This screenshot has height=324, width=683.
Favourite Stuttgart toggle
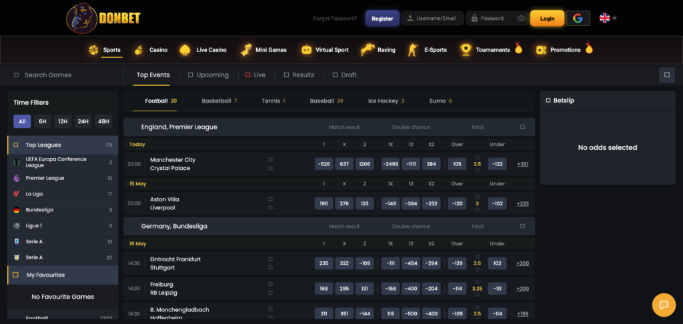point(271,267)
